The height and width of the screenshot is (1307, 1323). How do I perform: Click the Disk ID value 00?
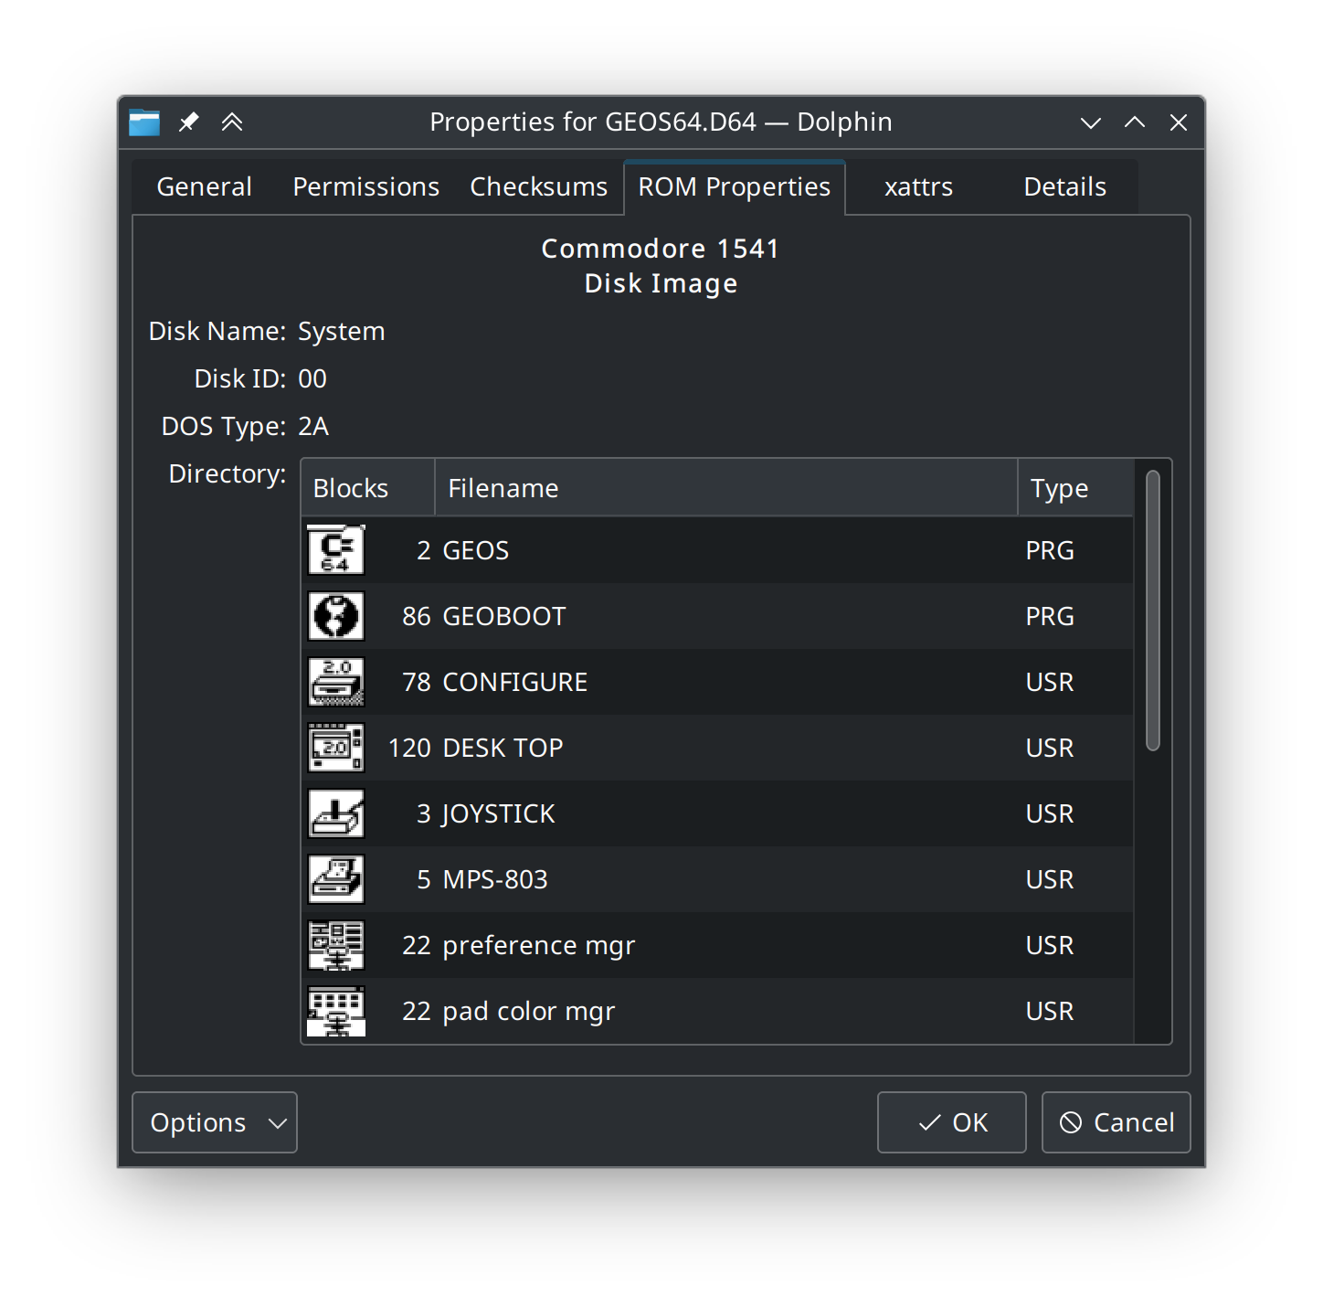click(x=312, y=378)
